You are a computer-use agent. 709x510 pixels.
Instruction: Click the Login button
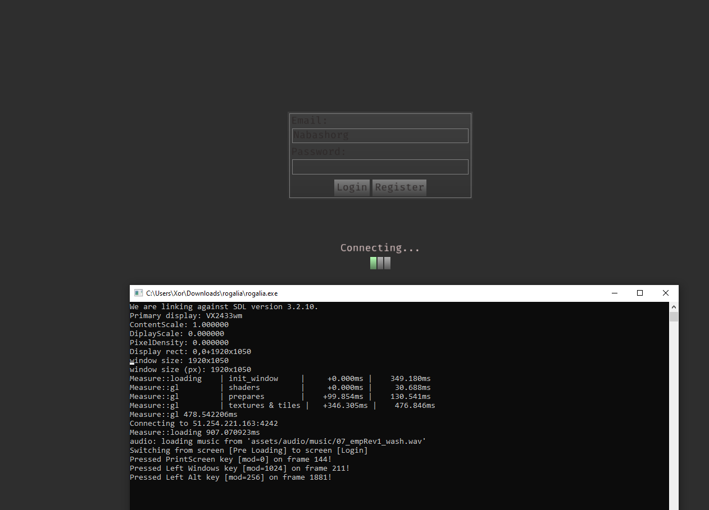pyautogui.click(x=352, y=187)
